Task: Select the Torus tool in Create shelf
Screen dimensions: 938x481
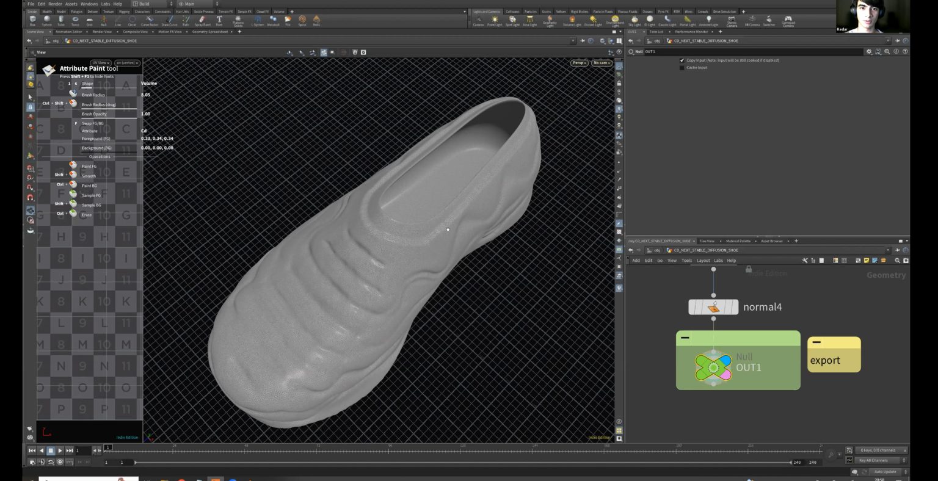Action: pyautogui.click(x=75, y=20)
